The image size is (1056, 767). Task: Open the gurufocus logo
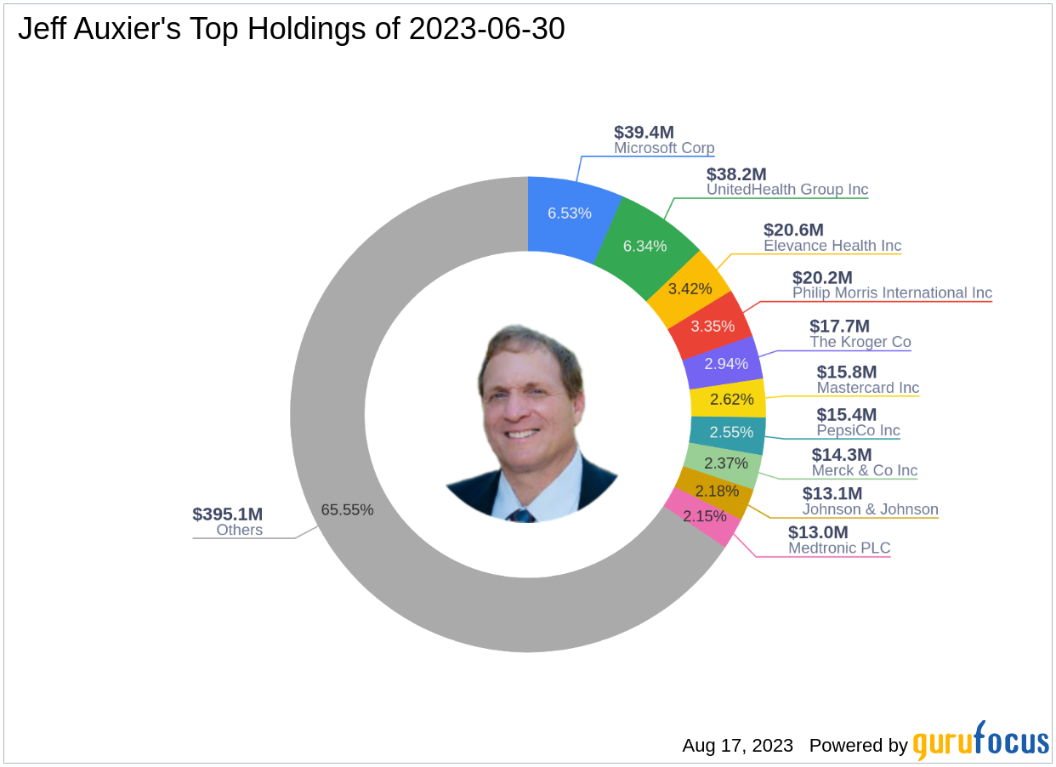click(981, 741)
